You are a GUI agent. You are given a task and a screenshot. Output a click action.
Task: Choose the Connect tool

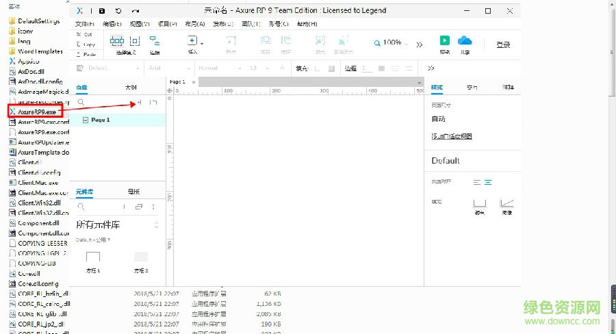pyautogui.click(x=155, y=40)
